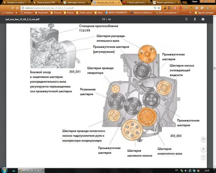Zoom out of the PDF
This screenshot has width=216, height=173.
pyautogui.click(x=203, y=156)
